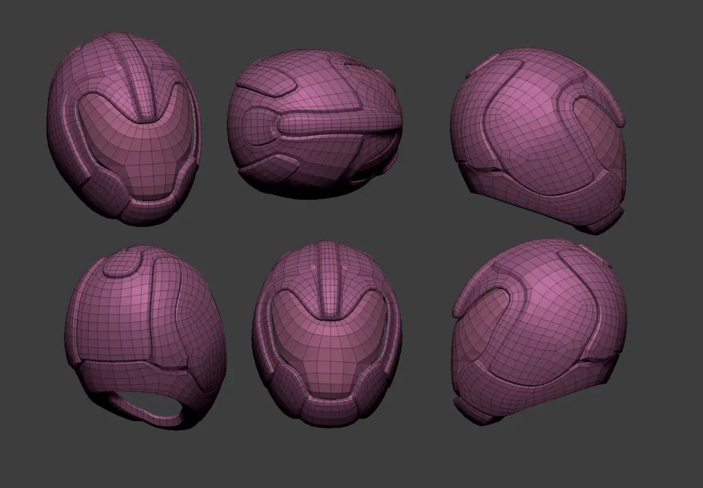Select the top-left front-facing helmet model
Viewport: 703px width, 488px height.
coord(124,129)
